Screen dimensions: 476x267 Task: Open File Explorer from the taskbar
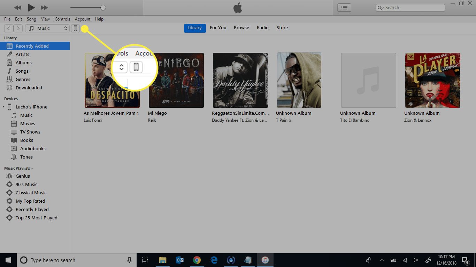[163, 260]
